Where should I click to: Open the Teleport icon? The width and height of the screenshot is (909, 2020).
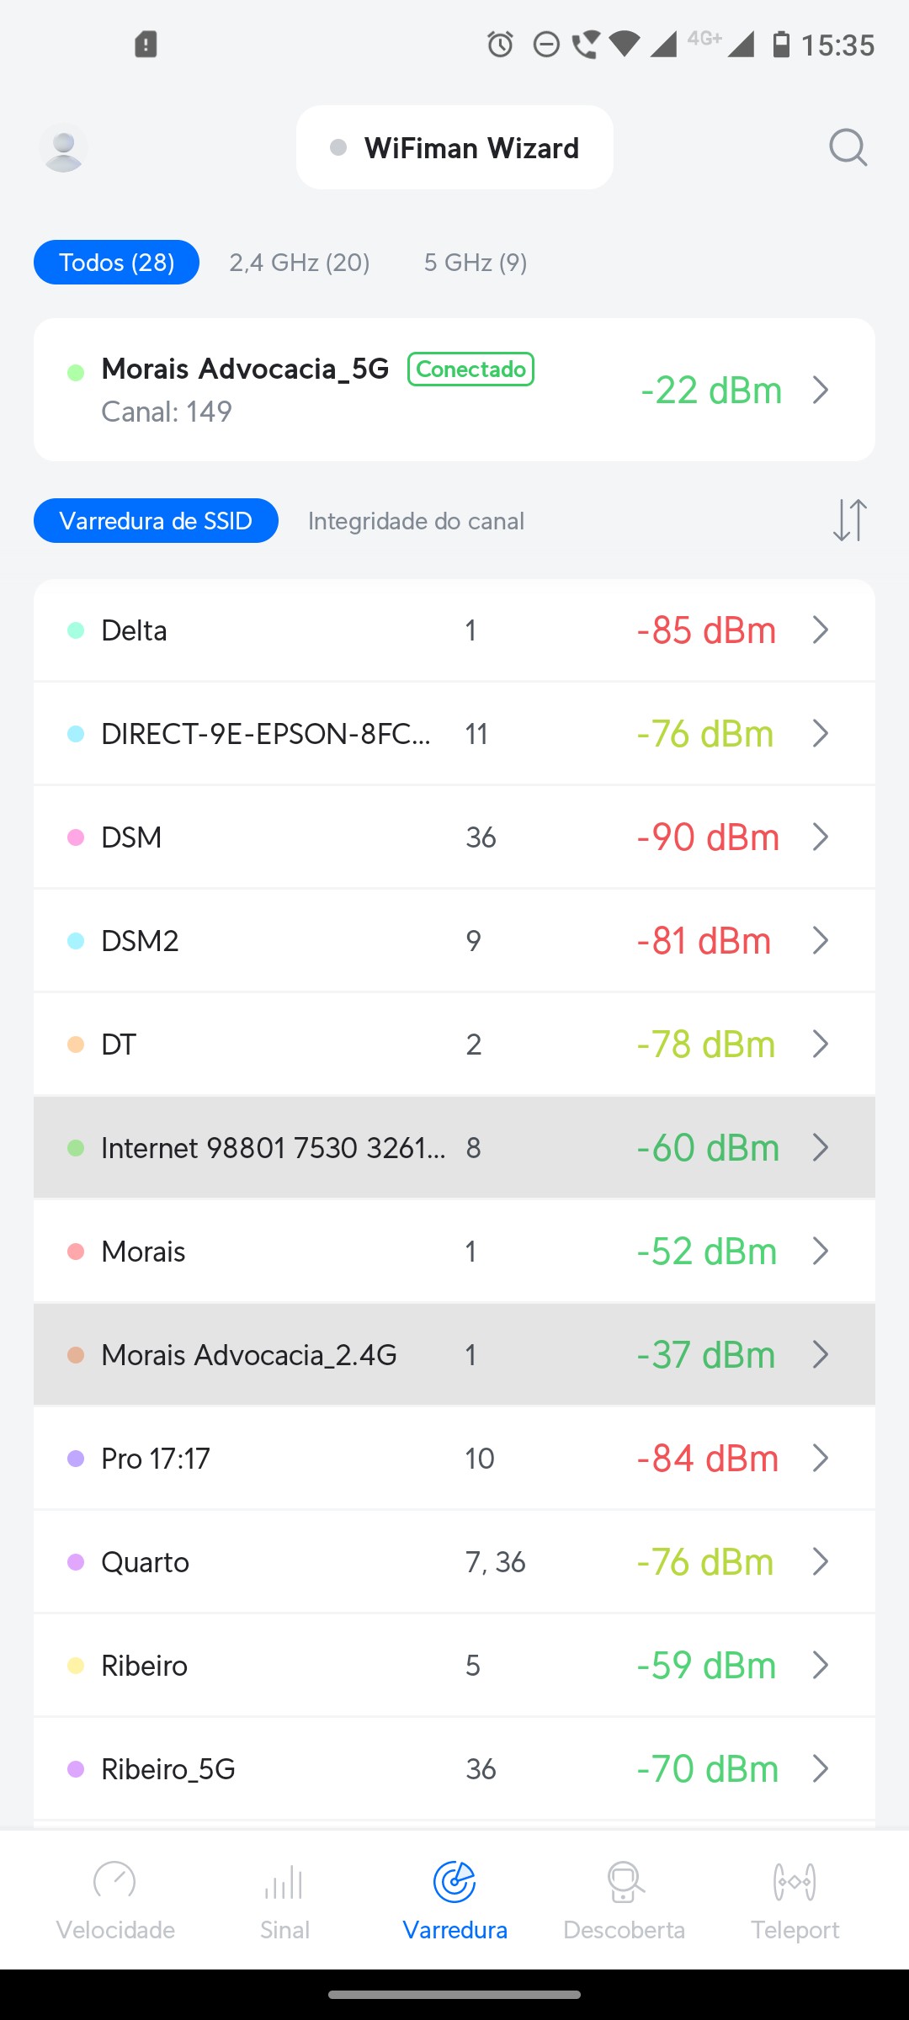pyautogui.click(x=795, y=1882)
